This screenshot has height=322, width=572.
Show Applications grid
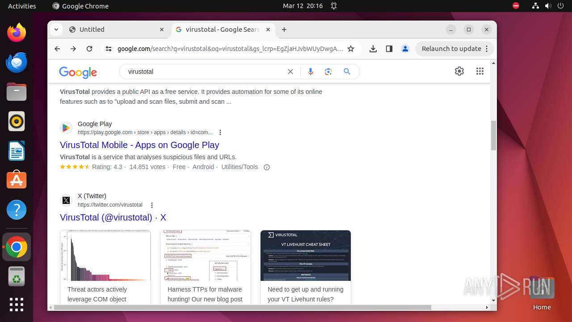[17, 305]
